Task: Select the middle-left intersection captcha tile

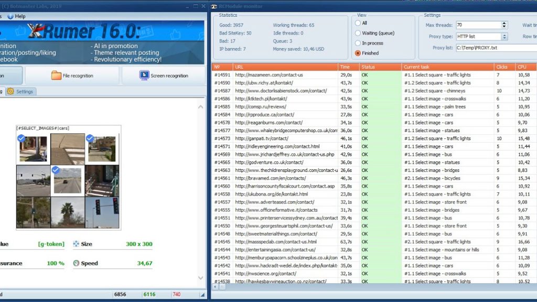Action: point(33,181)
